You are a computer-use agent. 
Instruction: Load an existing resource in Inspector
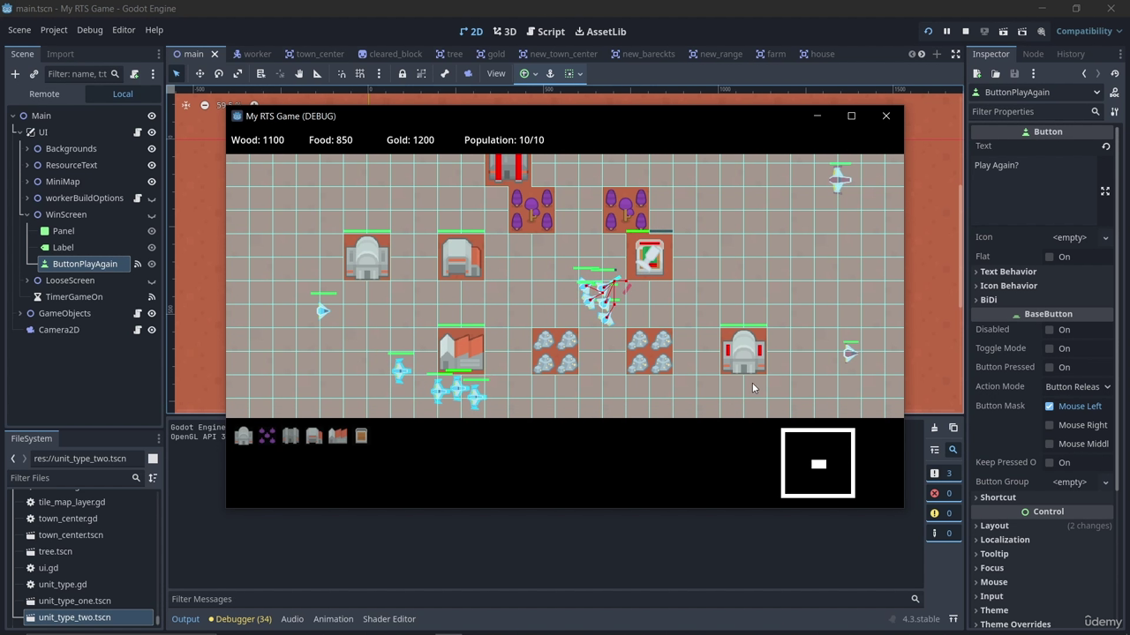[x=996, y=74]
